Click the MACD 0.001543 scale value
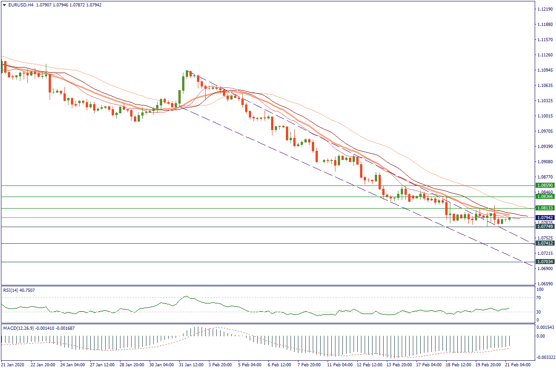556x370 pixels. [545, 327]
